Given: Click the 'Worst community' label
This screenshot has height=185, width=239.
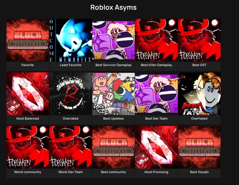Looking at the screenshot, I should pyautogui.click(x=27, y=172).
